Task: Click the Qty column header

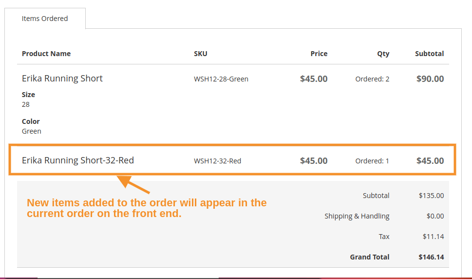Action: (x=383, y=54)
